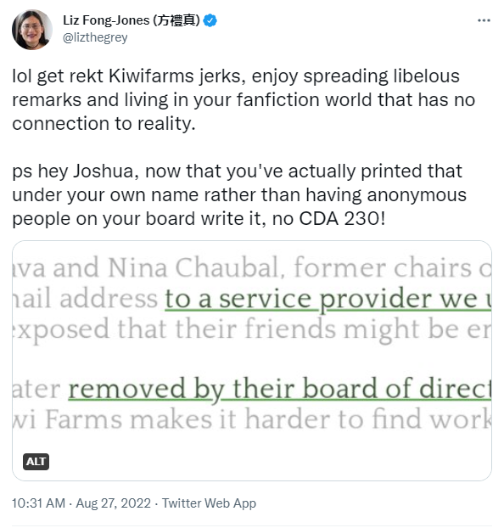Click the 'connection to reality.' line

(104, 124)
